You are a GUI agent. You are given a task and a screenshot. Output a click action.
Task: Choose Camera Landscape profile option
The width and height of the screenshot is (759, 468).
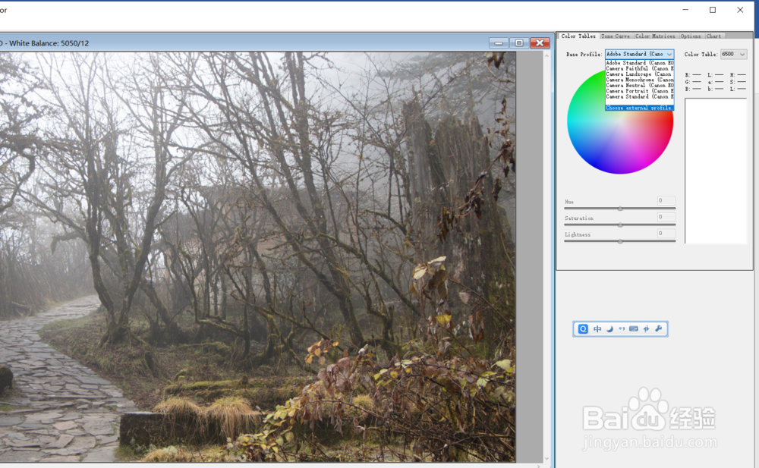coord(639,74)
